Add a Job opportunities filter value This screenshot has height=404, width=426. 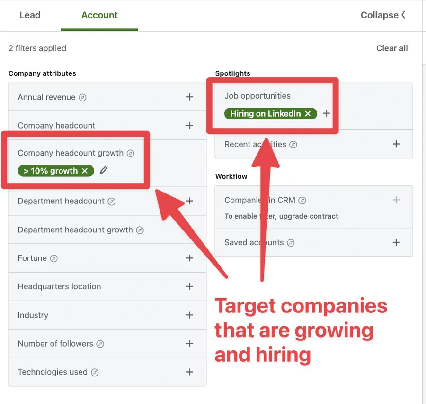click(326, 114)
